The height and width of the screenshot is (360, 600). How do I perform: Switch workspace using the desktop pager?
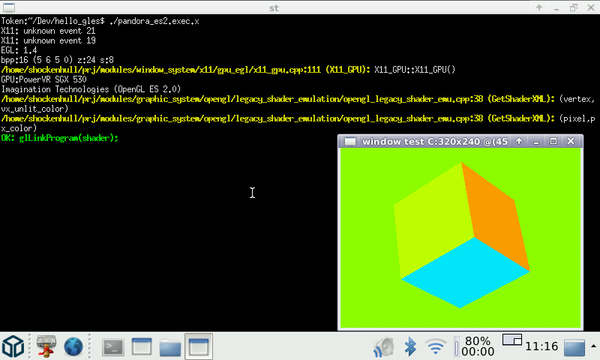[x=511, y=340]
